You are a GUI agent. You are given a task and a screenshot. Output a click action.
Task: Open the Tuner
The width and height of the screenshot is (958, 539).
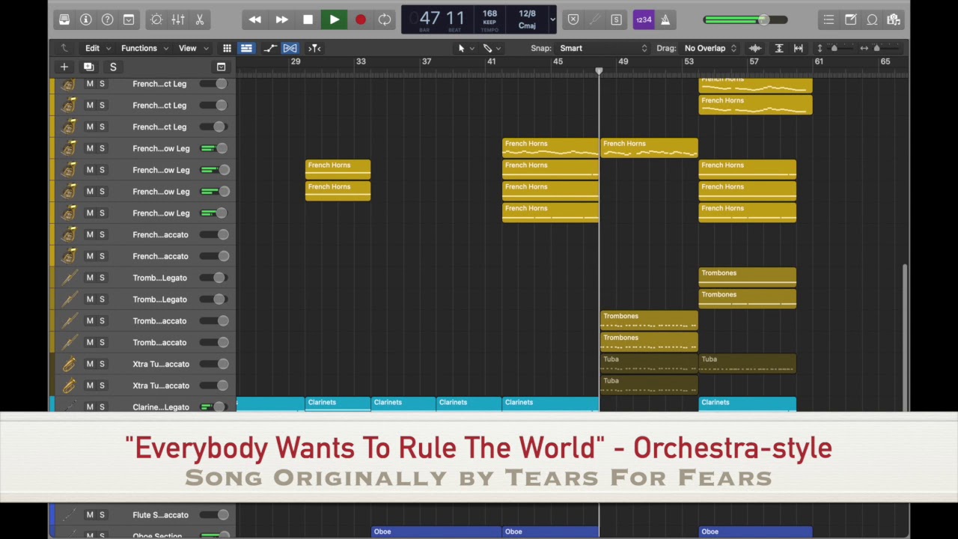pyautogui.click(x=595, y=19)
